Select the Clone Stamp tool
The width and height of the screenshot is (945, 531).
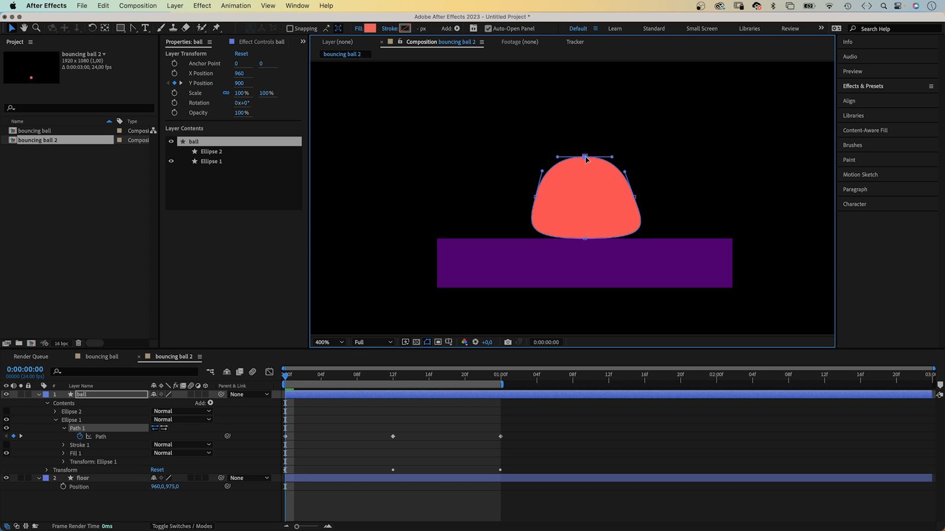tap(174, 28)
